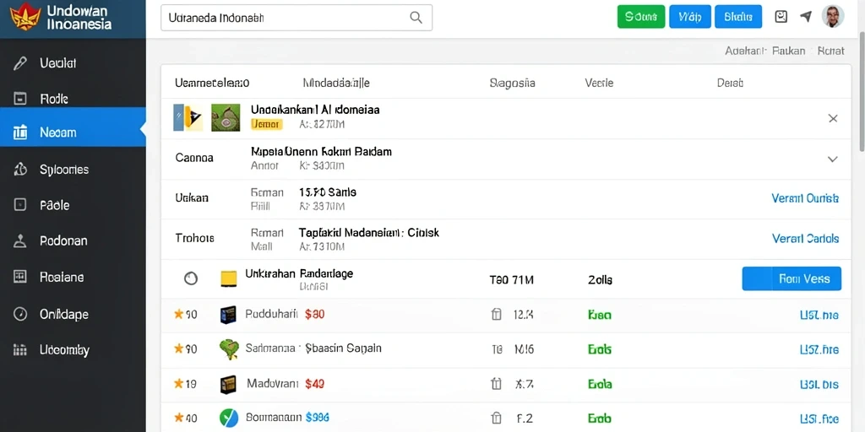
Task: Dismiss the Undeikankanl row with the X
Action: pyautogui.click(x=833, y=118)
